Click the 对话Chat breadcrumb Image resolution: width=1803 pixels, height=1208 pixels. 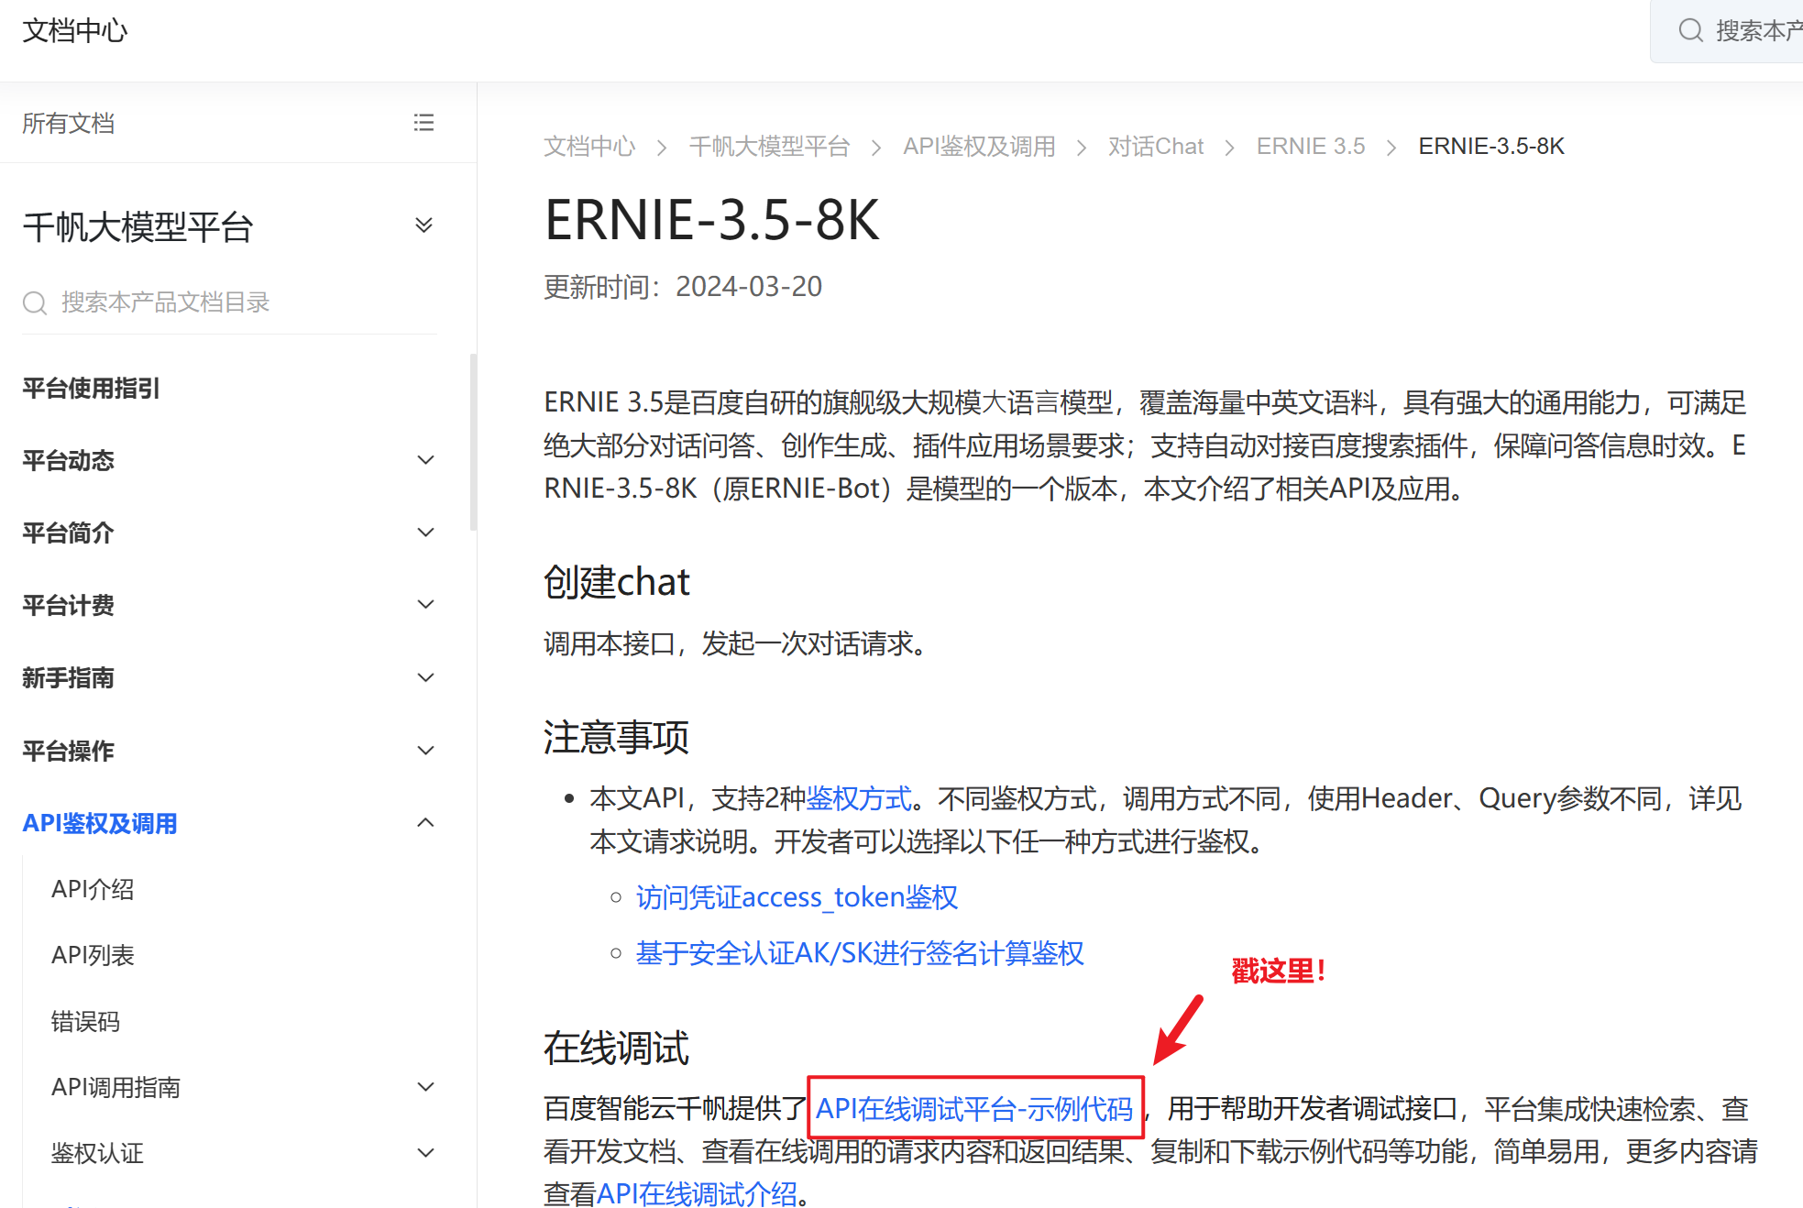(x=1156, y=147)
